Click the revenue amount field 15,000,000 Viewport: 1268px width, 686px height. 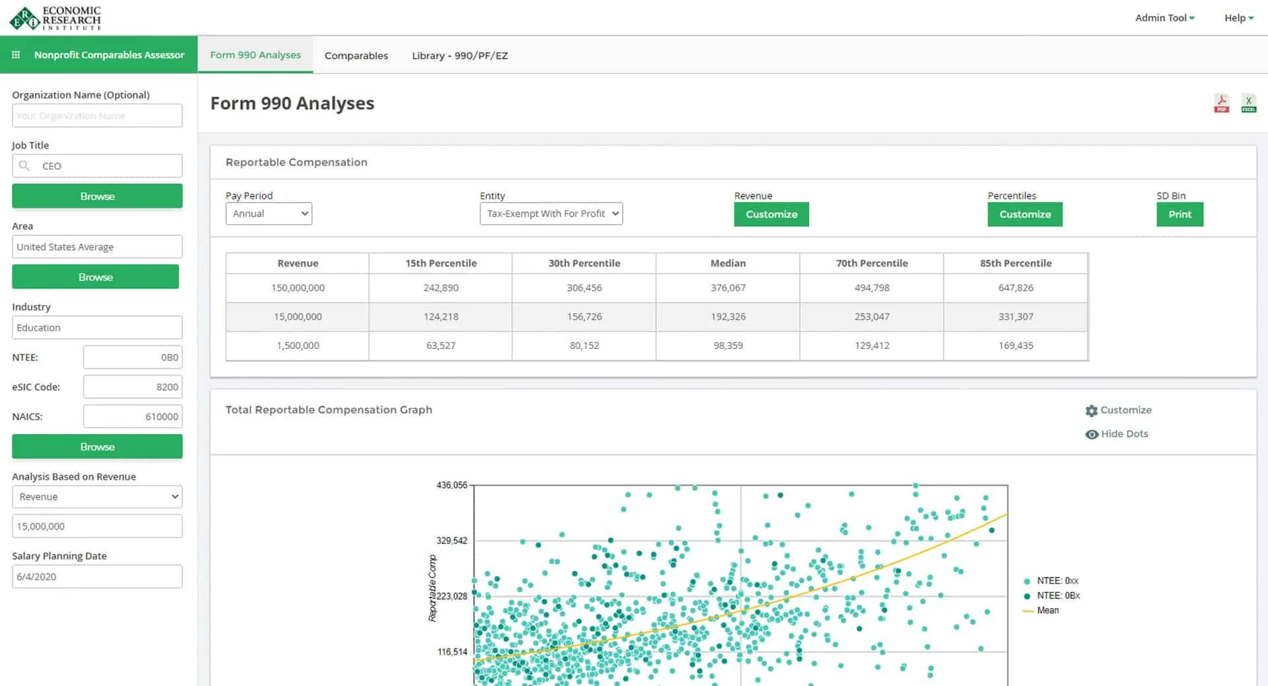[x=97, y=527]
